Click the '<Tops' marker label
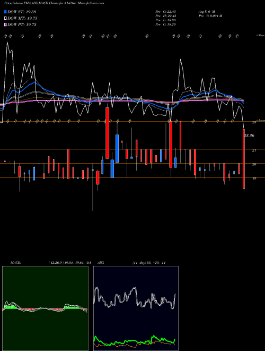Image resolution: width=265 pixels, height=351 pixels. (x=260, y=36)
